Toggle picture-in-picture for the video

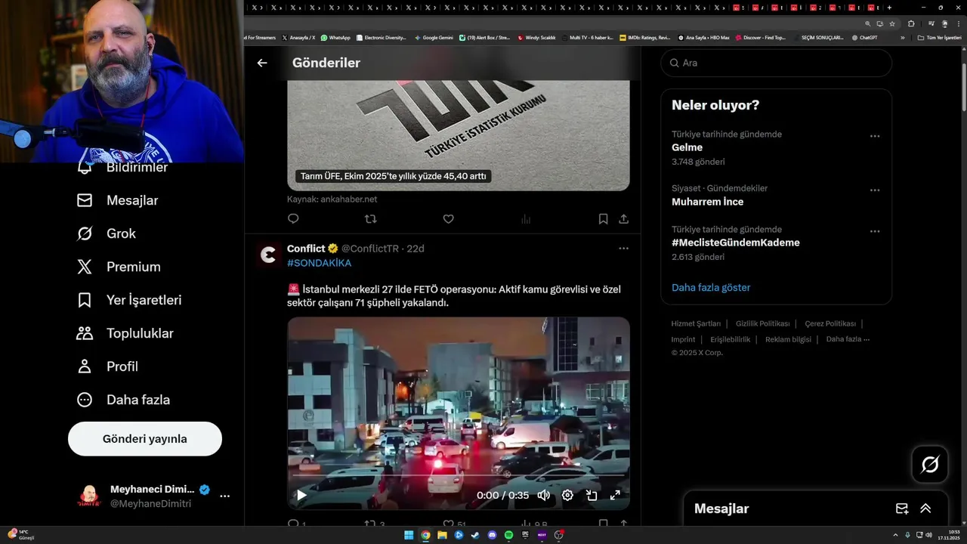click(592, 496)
